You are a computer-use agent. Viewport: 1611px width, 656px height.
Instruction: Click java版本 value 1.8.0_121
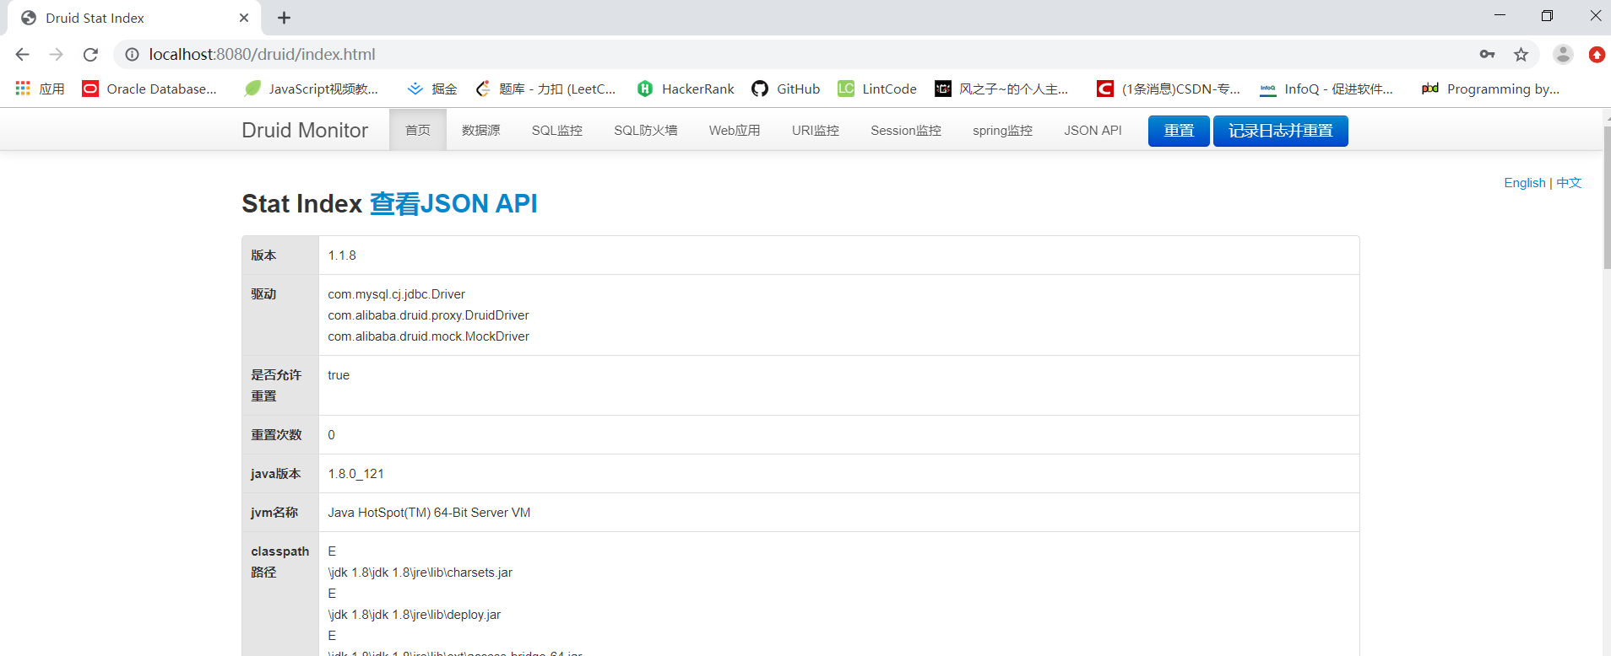coord(355,474)
